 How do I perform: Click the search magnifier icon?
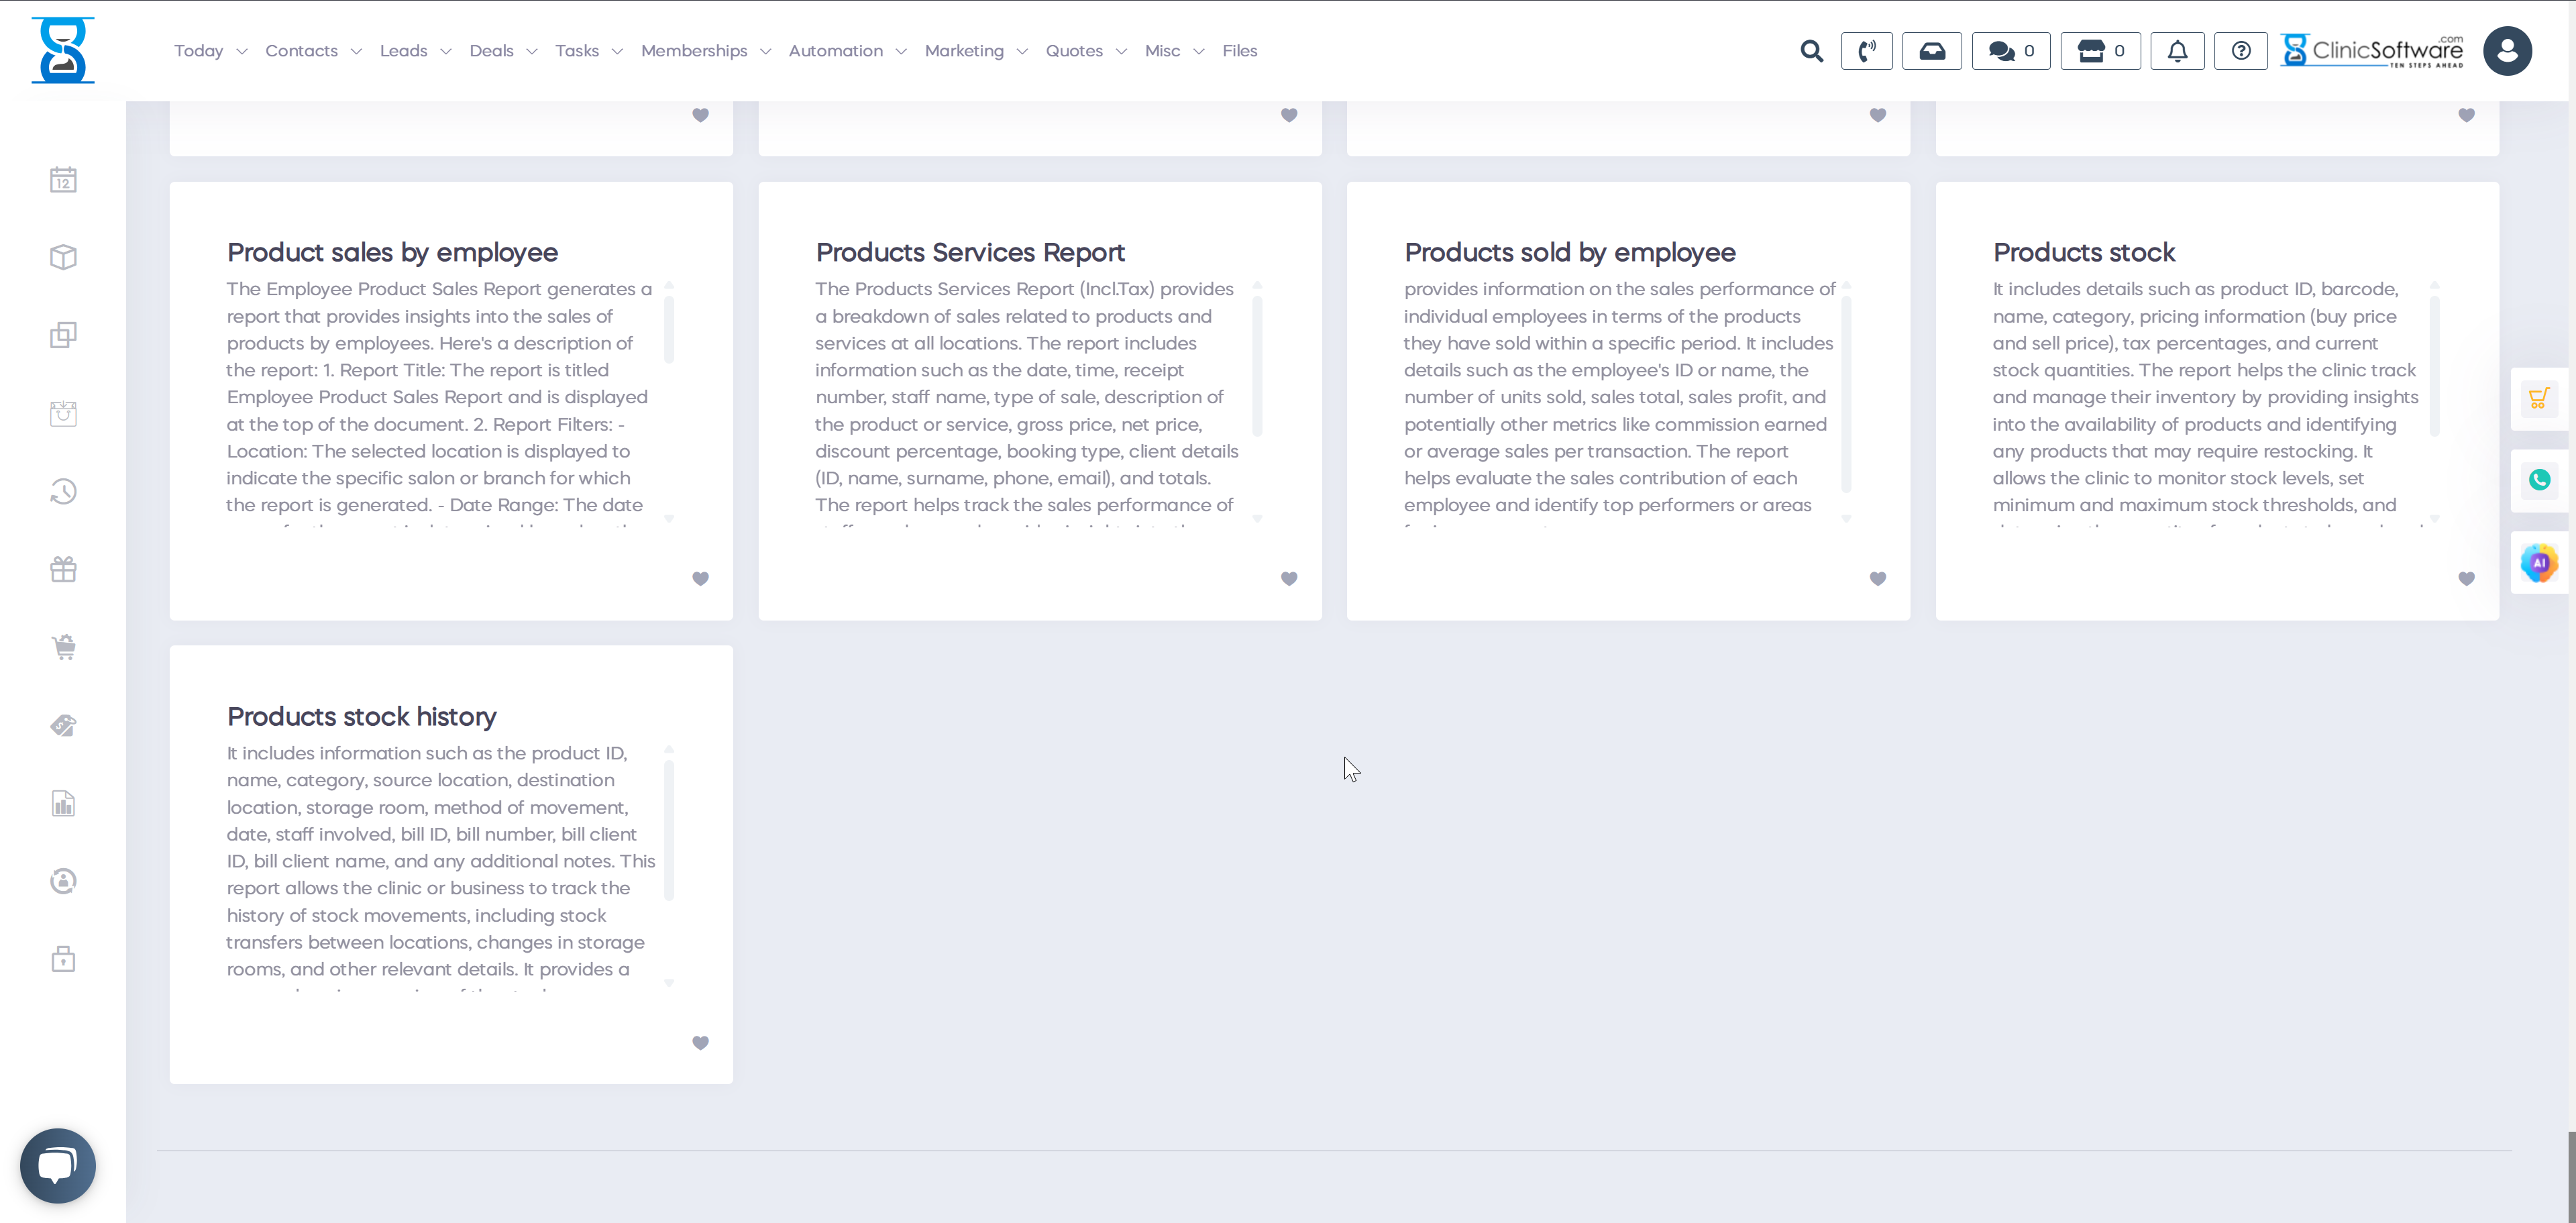tap(1811, 51)
